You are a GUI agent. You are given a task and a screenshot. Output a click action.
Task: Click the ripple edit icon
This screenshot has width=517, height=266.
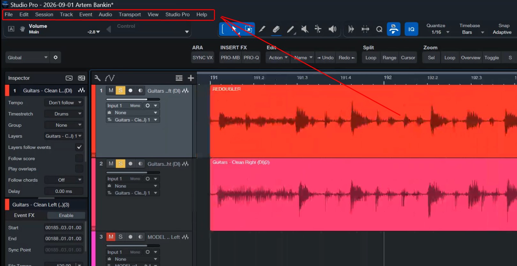click(365, 29)
